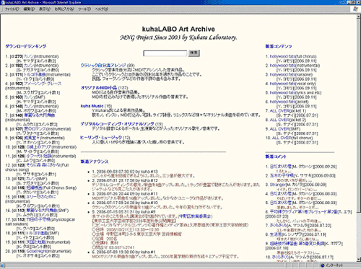
Task: Open hollywood fats (full chorus) link
Action: 282,56
